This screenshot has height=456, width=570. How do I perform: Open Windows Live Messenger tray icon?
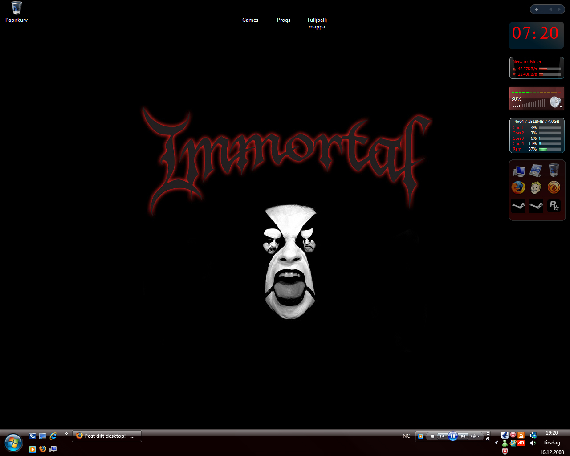[x=505, y=443]
